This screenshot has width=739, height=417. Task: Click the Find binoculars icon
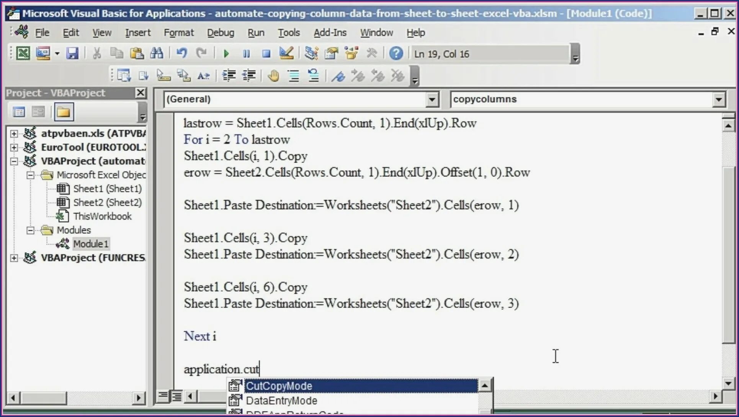[x=156, y=54]
